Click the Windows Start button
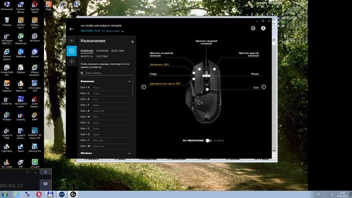 click(4, 194)
